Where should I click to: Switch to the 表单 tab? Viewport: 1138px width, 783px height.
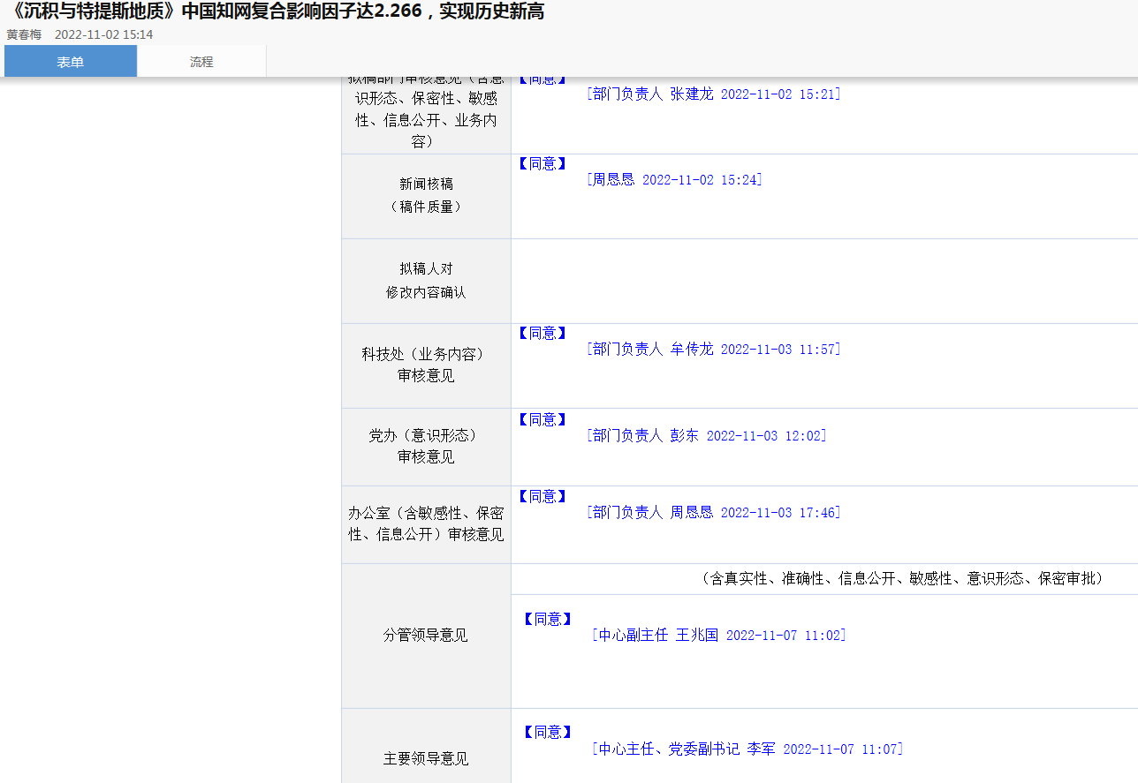71,62
